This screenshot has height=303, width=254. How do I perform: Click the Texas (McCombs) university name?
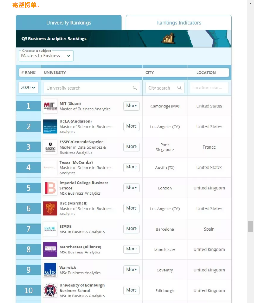[76, 162]
